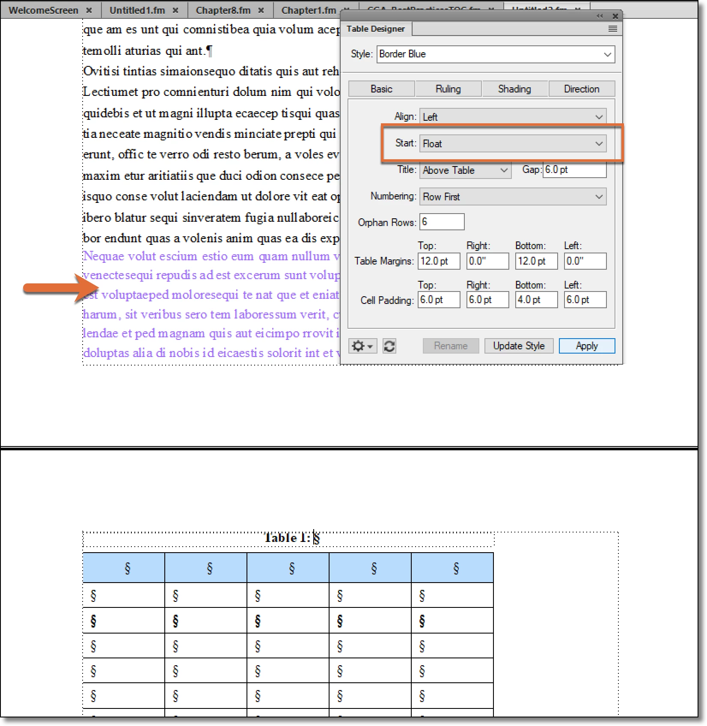
Task: Click the Cell Padding Right field
Action: tap(487, 300)
